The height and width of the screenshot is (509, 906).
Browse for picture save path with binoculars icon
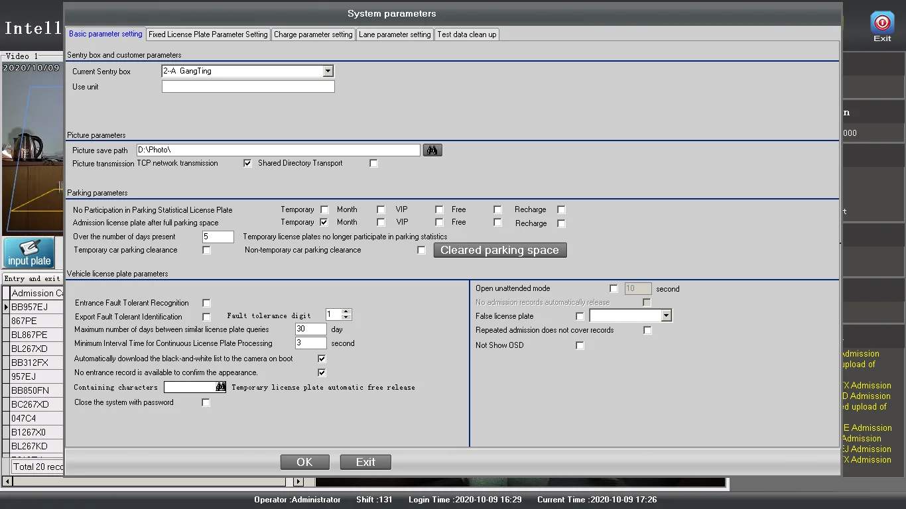432,150
